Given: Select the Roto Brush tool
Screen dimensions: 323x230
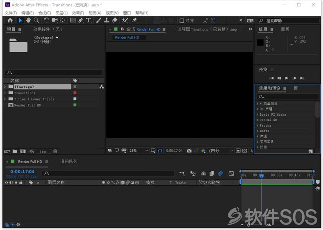Looking at the screenshot, I should point(125,20).
